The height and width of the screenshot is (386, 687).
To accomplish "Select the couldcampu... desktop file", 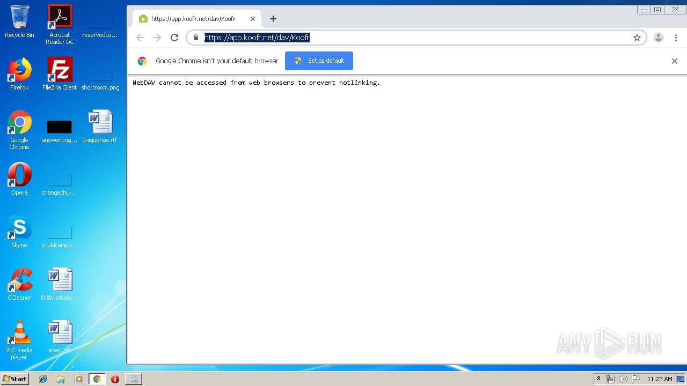I will click(x=60, y=236).
